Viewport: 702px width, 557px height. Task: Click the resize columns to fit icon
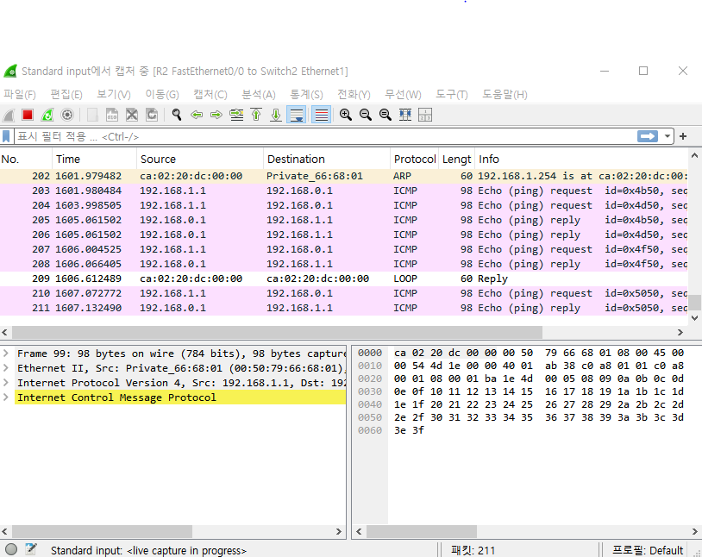click(x=405, y=115)
